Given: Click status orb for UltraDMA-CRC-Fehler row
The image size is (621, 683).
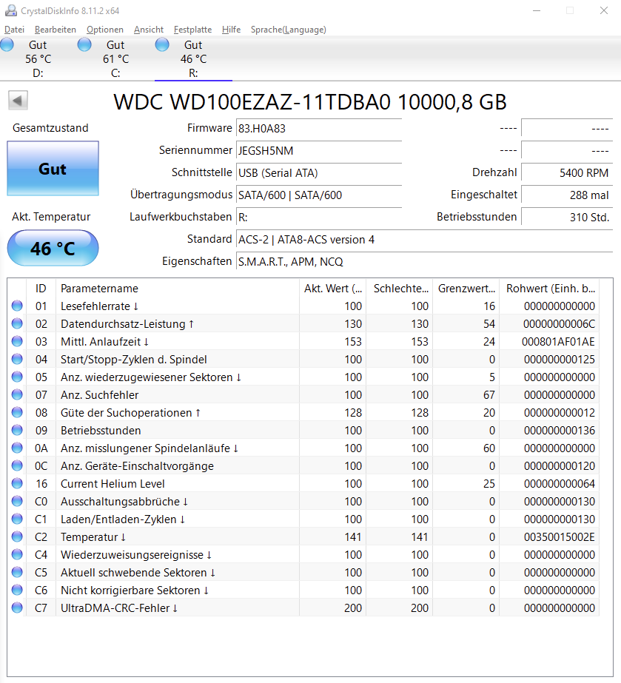Looking at the screenshot, I should tap(17, 608).
